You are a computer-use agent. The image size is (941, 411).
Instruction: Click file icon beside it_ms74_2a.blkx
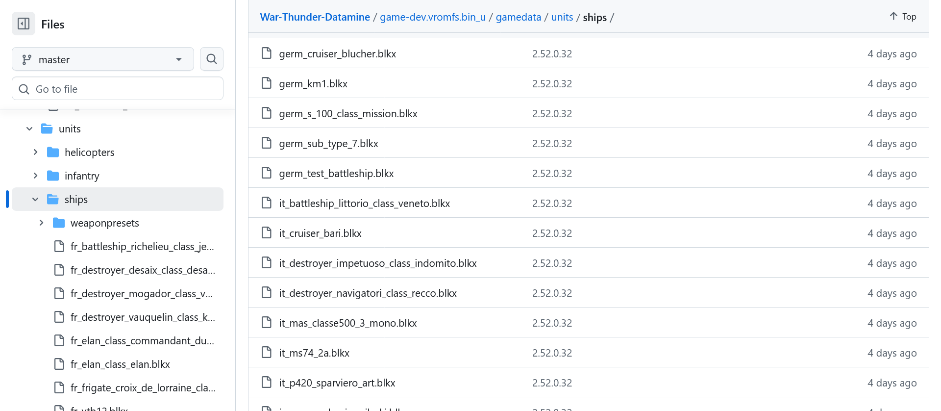(x=267, y=353)
